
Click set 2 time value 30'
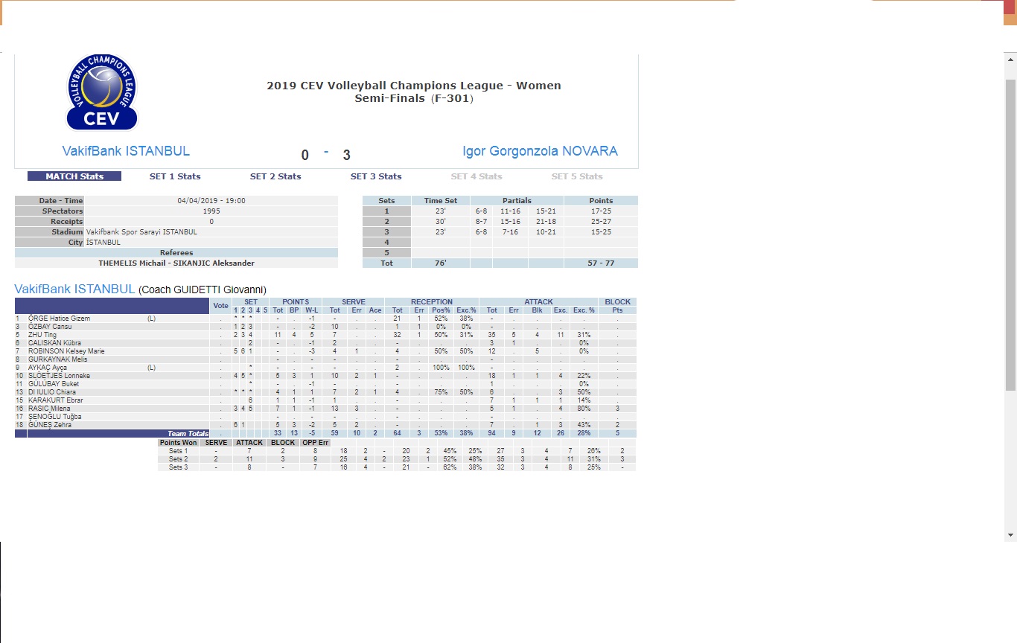441,222
